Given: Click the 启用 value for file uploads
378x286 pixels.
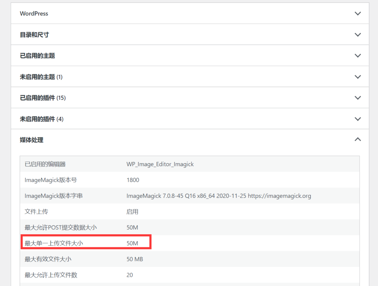Looking at the screenshot, I should click(132, 212).
